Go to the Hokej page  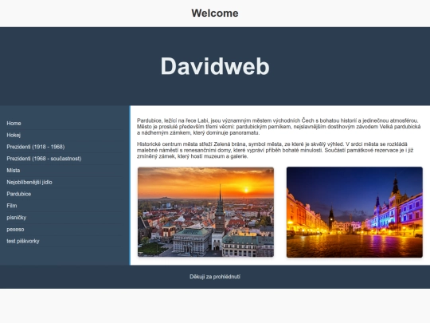pyautogui.click(x=14, y=135)
